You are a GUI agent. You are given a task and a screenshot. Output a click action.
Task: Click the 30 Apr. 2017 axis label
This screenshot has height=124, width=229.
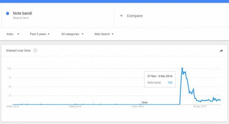click(x=199, y=106)
